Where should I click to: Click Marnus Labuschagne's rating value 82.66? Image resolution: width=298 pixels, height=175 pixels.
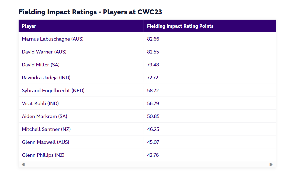pyautogui.click(x=153, y=39)
